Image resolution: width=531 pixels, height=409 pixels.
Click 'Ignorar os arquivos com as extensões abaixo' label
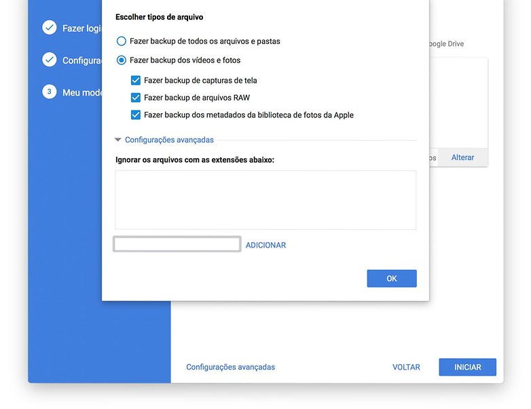click(195, 159)
